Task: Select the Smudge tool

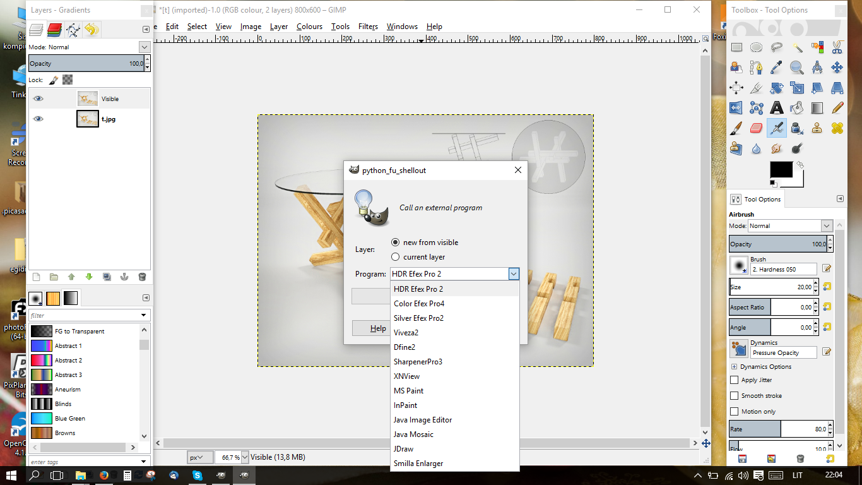Action: [777, 148]
